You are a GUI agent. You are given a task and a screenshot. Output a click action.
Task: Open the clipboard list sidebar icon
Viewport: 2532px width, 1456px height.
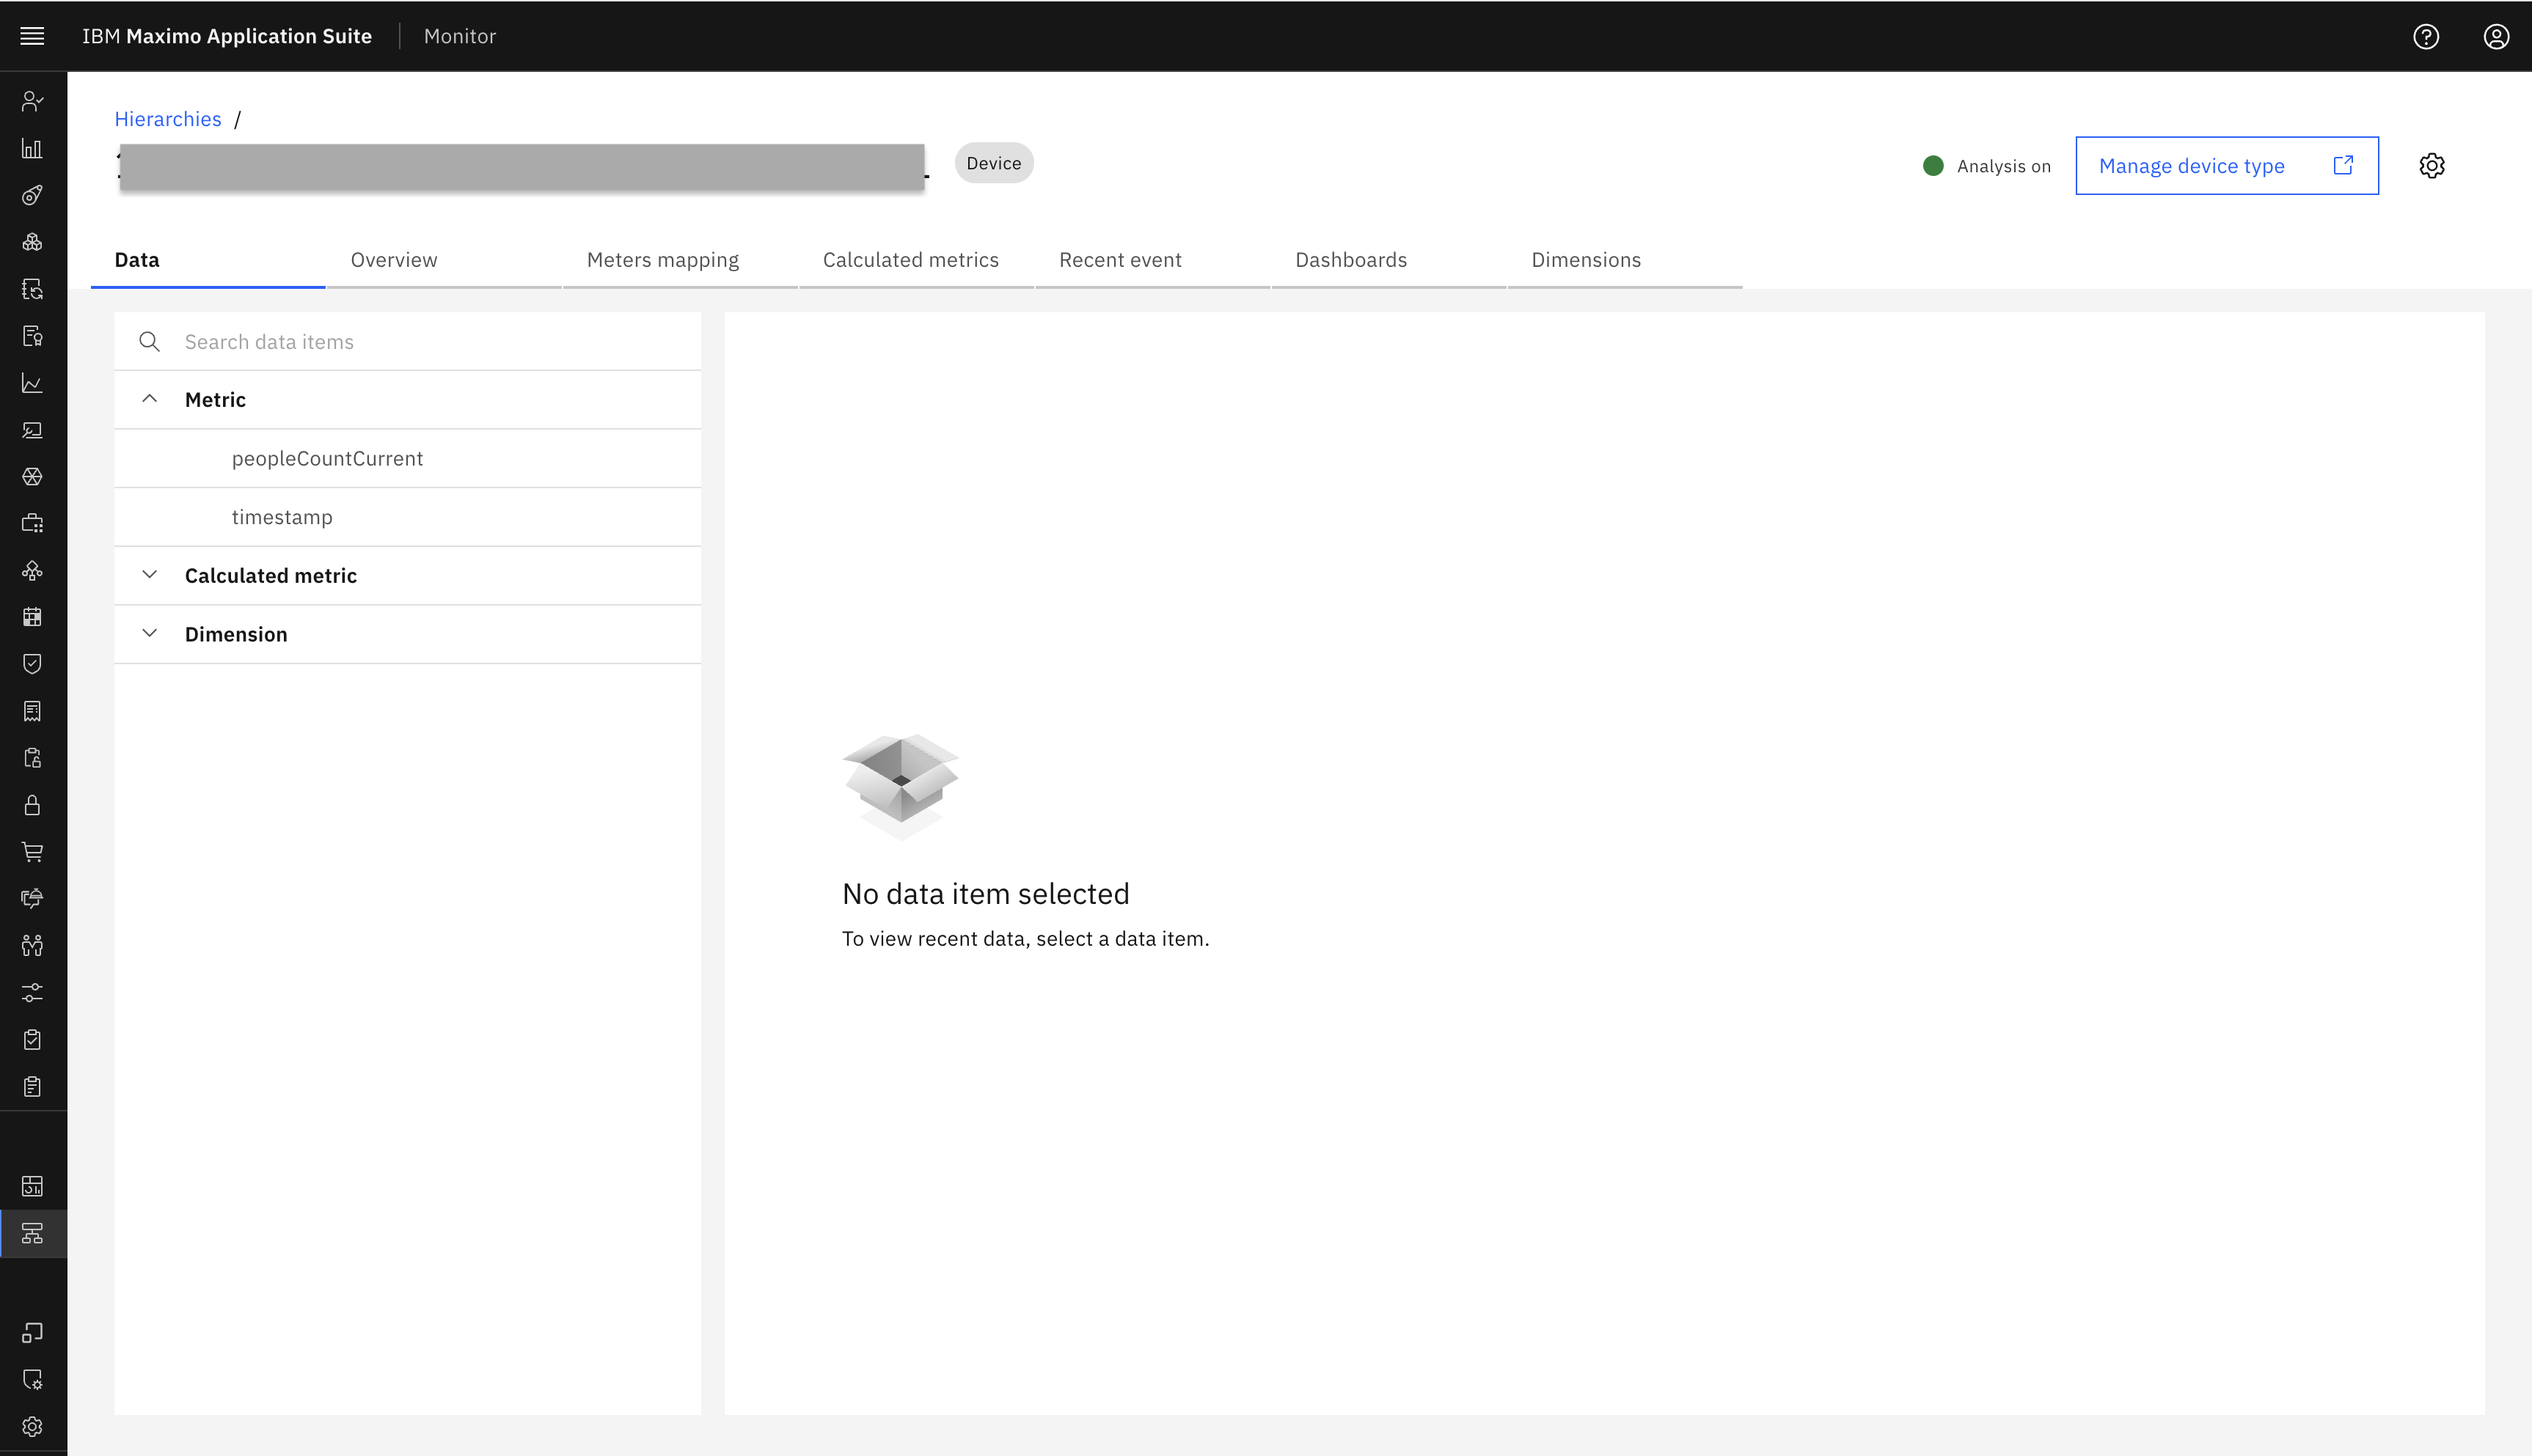click(32, 1086)
